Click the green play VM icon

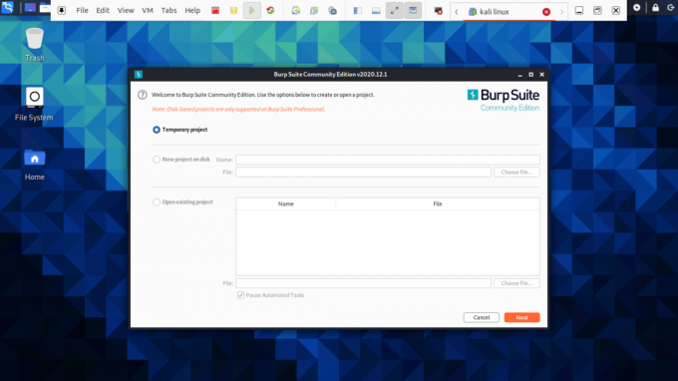pyautogui.click(x=251, y=10)
